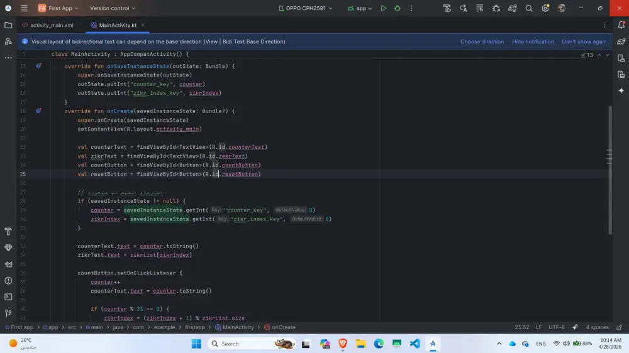The image size is (629, 353).
Task: Open the editor tabs options menu
Action: (604, 25)
